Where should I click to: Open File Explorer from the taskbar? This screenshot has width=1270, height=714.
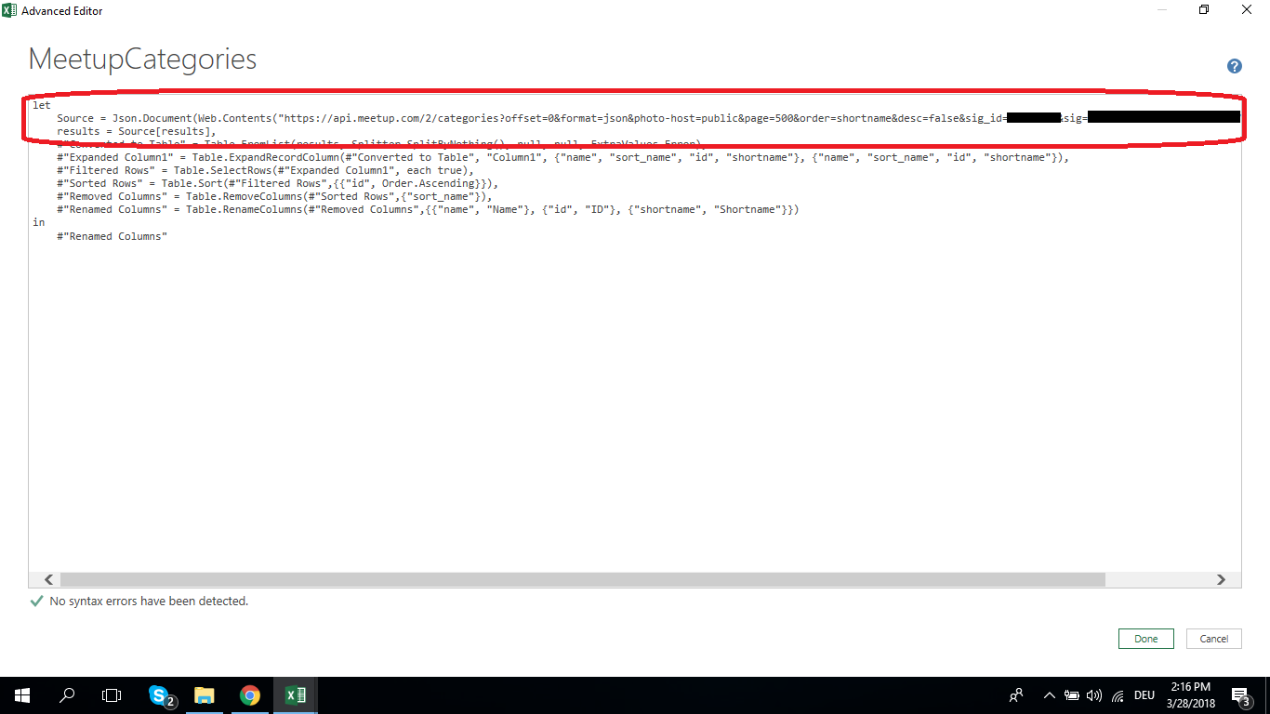click(x=205, y=695)
